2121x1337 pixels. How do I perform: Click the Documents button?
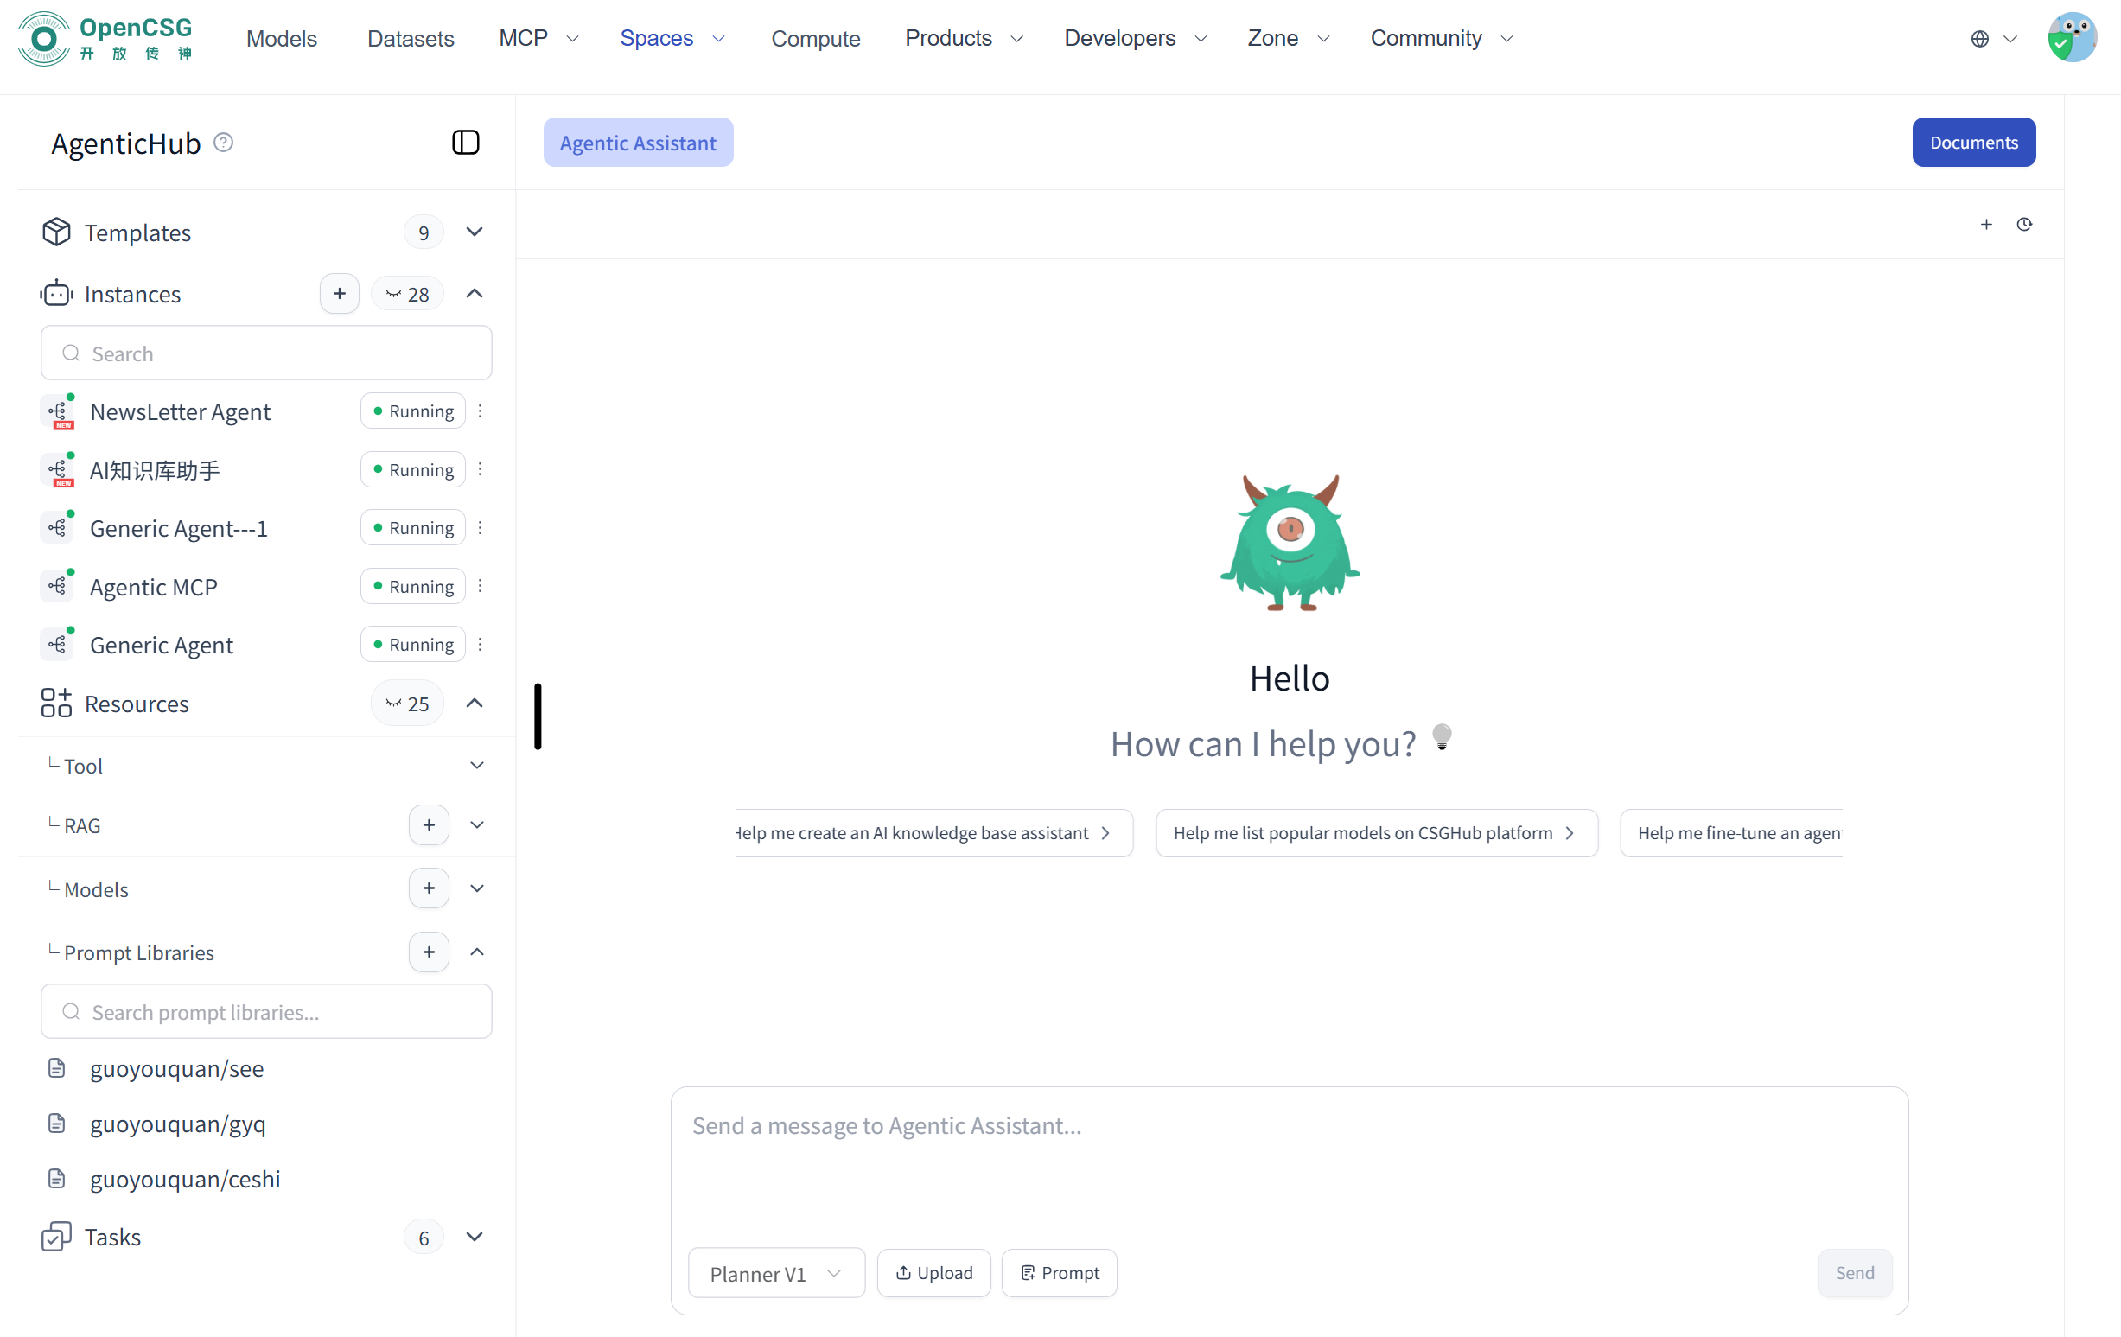click(1973, 143)
